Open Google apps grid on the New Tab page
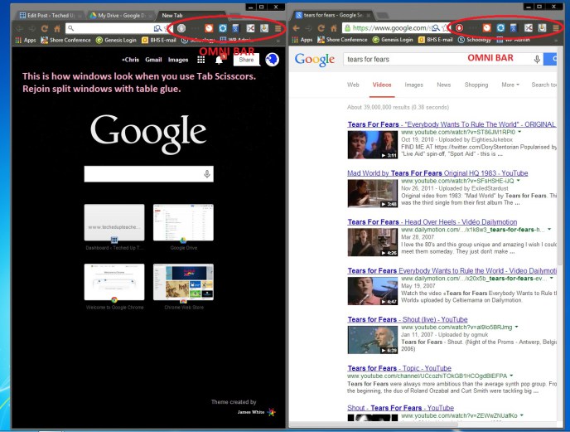 click(200, 60)
